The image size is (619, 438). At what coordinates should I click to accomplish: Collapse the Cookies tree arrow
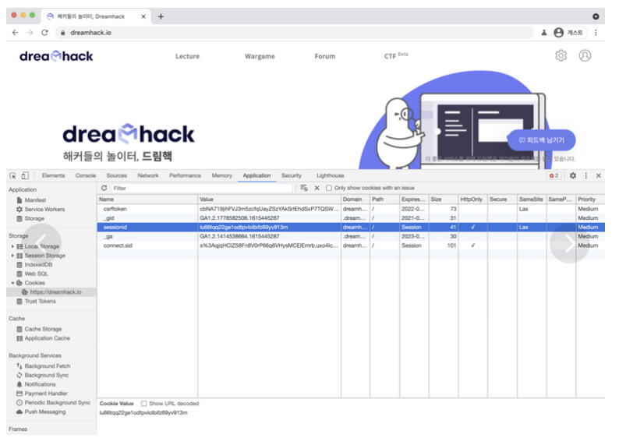point(12,283)
